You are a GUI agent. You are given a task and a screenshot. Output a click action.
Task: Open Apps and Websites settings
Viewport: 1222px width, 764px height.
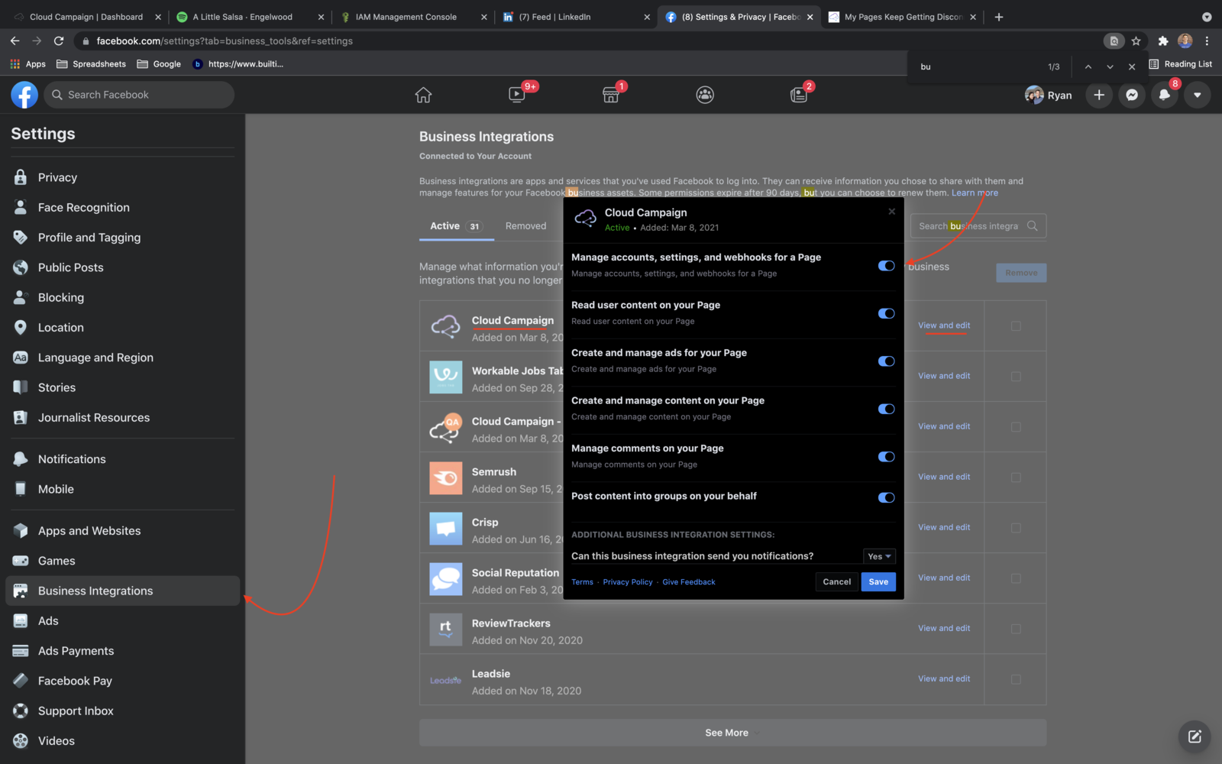tap(89, 531)
